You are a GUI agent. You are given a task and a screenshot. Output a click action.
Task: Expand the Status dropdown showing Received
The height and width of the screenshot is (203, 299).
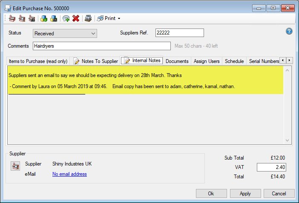[65, 33]
